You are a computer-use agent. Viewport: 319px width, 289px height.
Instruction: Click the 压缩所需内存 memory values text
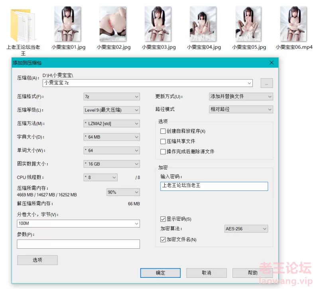coord(47,195)
